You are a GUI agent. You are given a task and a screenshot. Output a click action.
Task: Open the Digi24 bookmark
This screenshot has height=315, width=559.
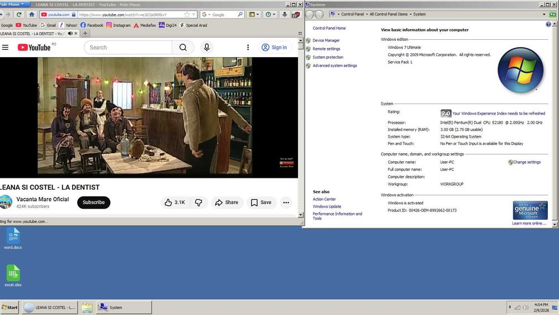point(168,25)
